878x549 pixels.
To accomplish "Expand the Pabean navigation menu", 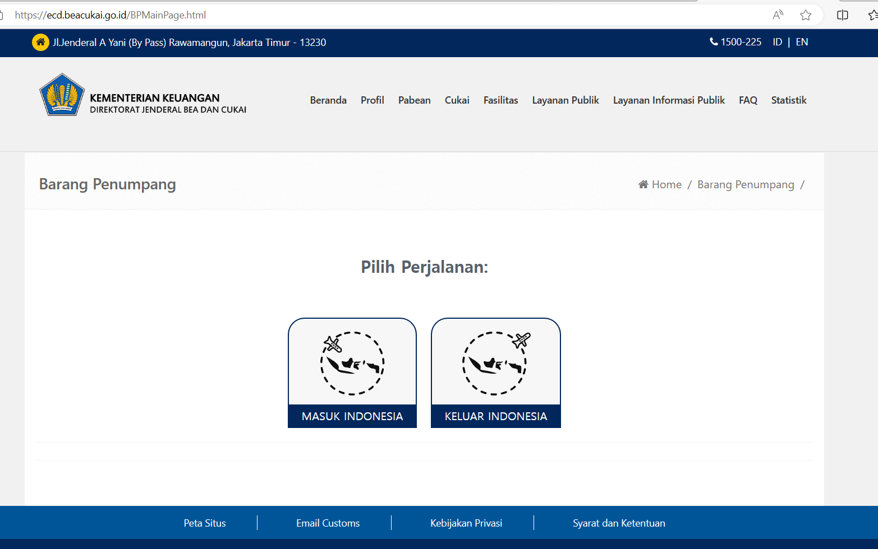I will pyautogui.click(x=414, y=100).
